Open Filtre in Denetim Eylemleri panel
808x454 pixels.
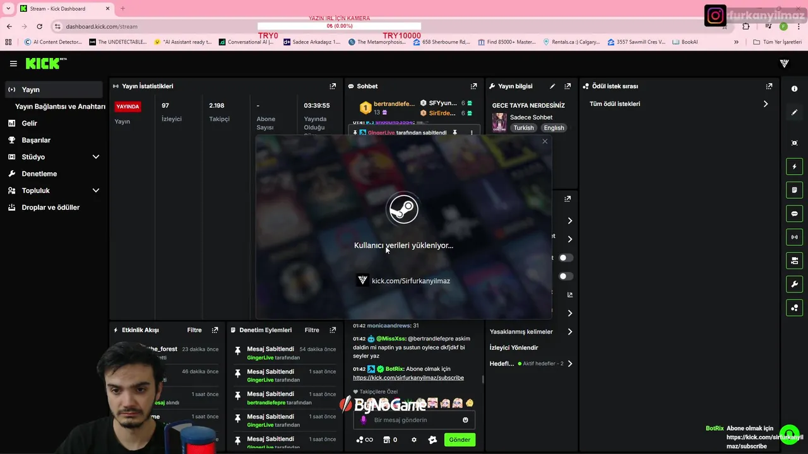pos(312,330)
